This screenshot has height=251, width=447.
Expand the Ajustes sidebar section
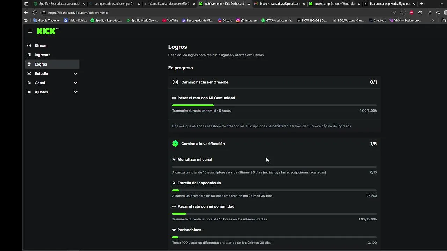point(75,92)
